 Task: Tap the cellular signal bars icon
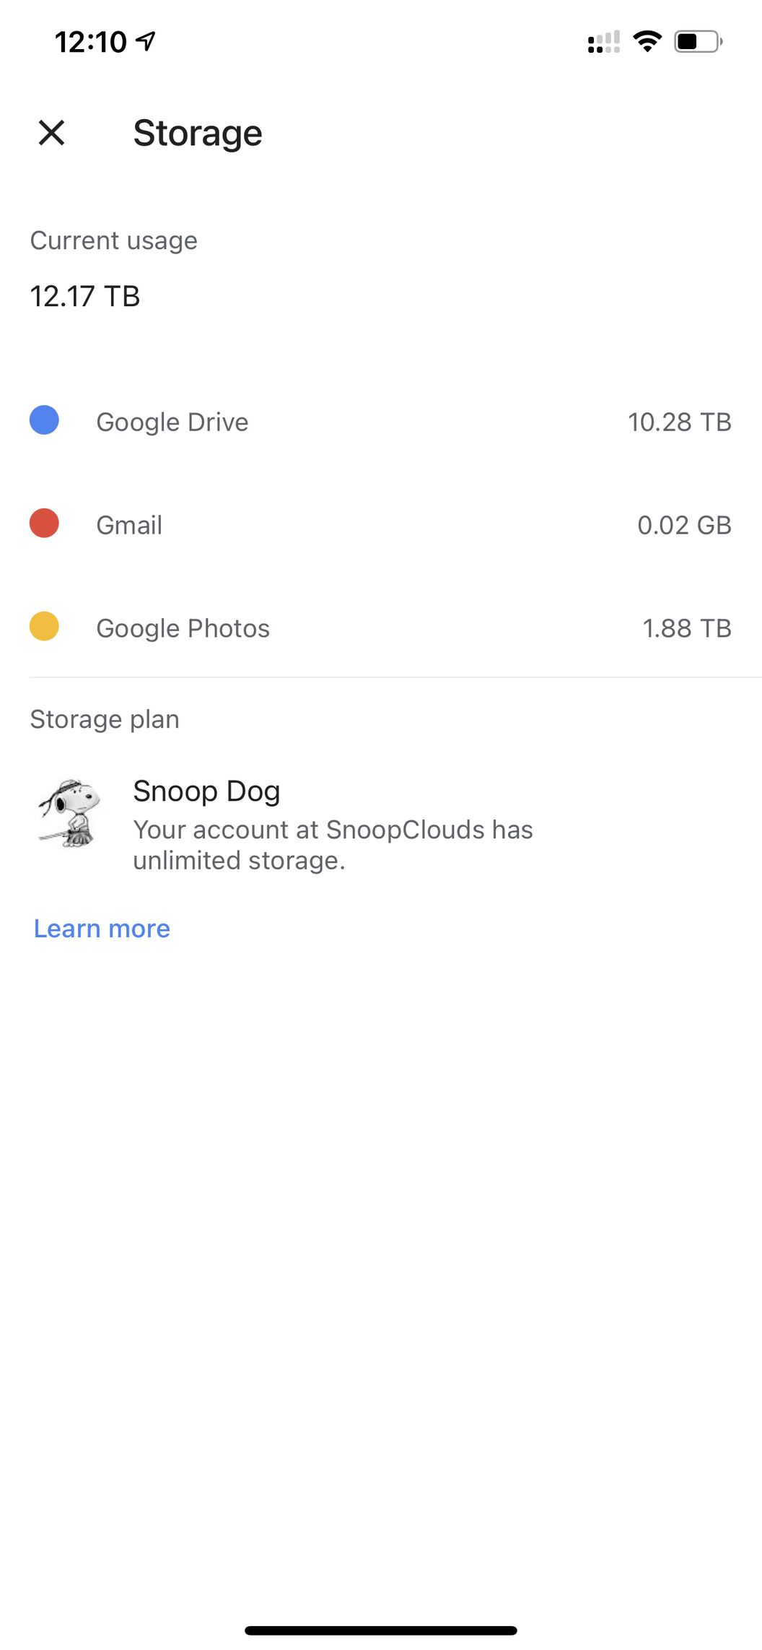click(x=604, y=43)
